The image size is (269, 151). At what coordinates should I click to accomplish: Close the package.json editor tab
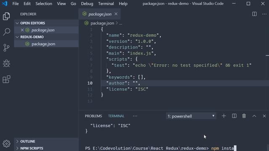click(x=116, y=14)
